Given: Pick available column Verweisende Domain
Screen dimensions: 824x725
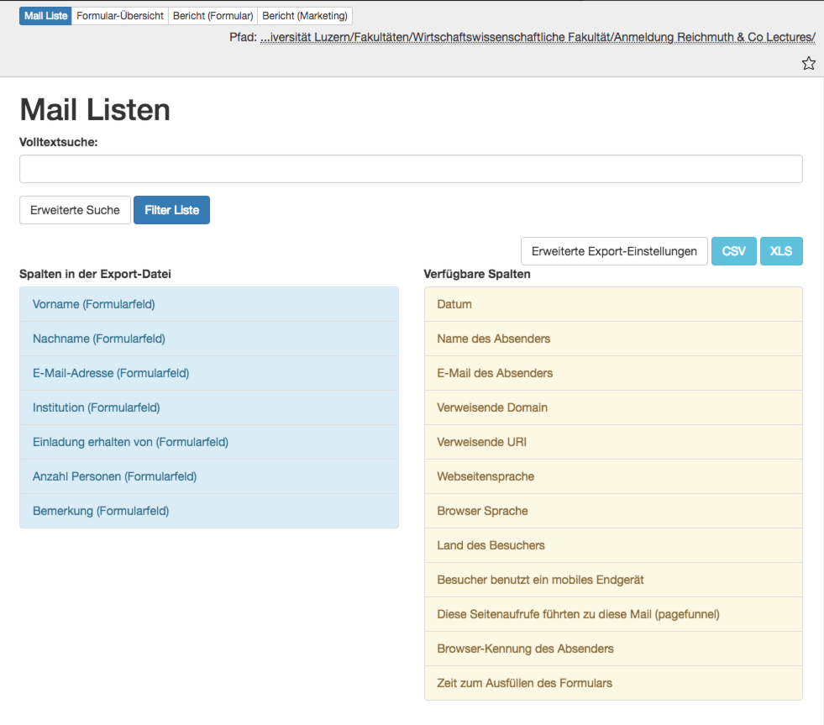Looking at the screenshot, I should click(613, 407).
